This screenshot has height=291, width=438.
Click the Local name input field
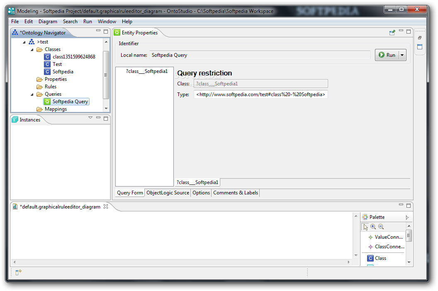[260, 55]
